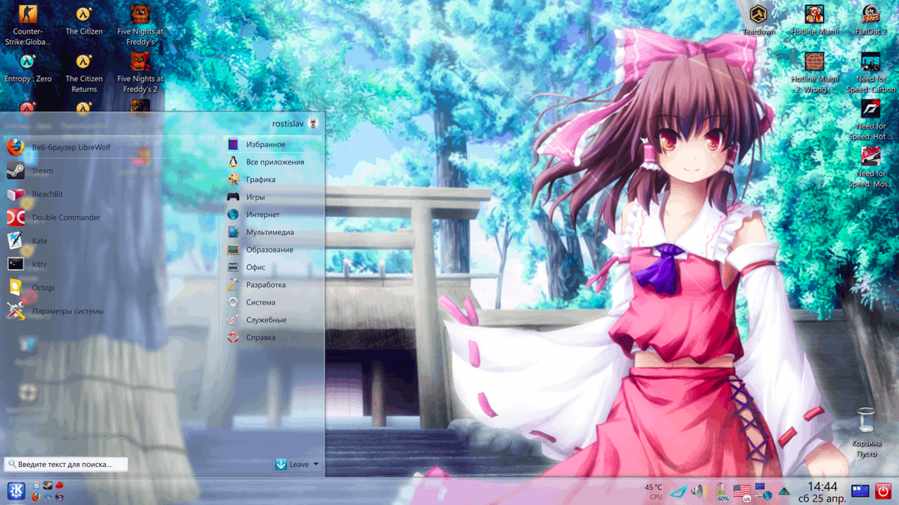This screenshot has width=899, height=505.
Task: Click the rostislav user avatar
Action: point(312,123)
